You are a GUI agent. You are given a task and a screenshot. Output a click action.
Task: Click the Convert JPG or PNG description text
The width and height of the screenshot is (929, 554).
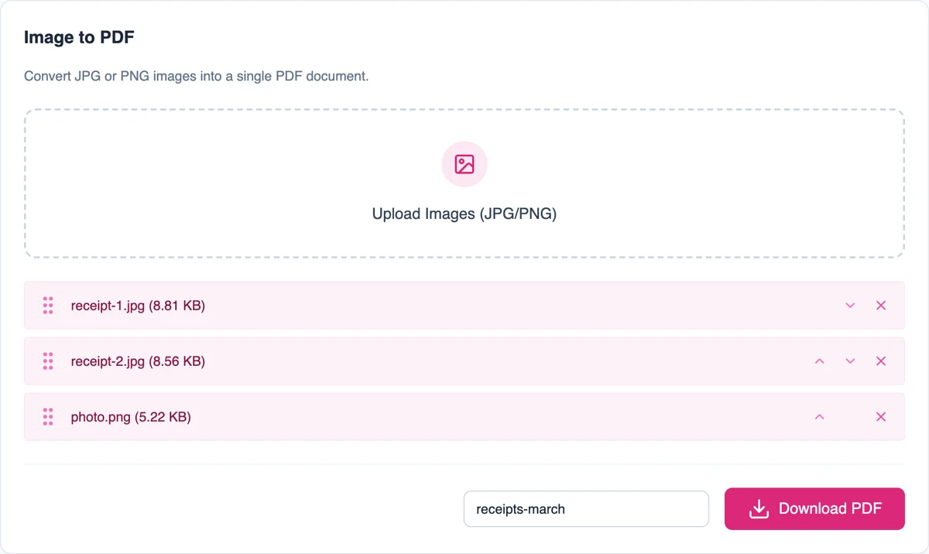point(197,77)
